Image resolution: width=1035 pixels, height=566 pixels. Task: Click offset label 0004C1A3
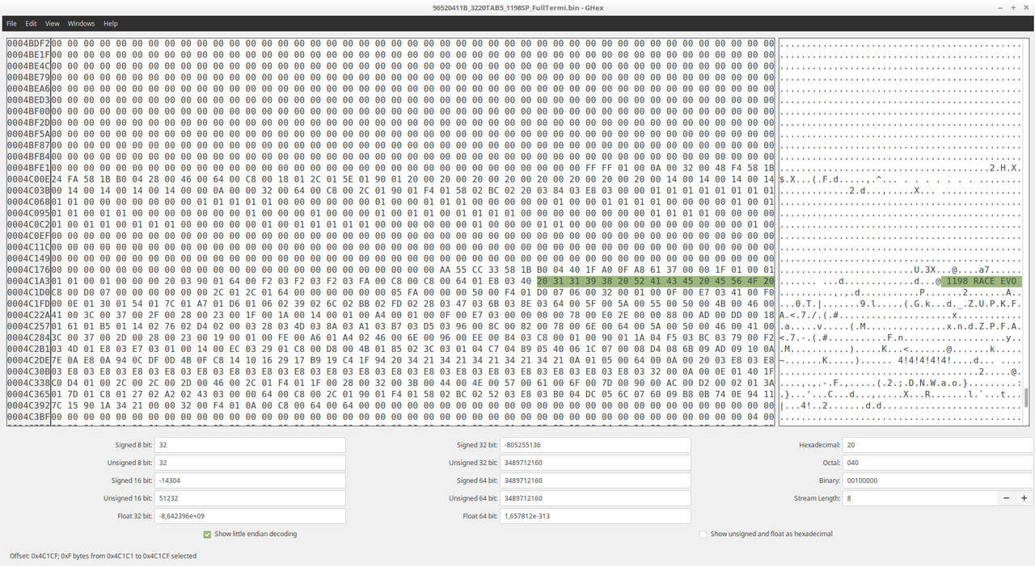pyautogui.click(x=28, y=281)
